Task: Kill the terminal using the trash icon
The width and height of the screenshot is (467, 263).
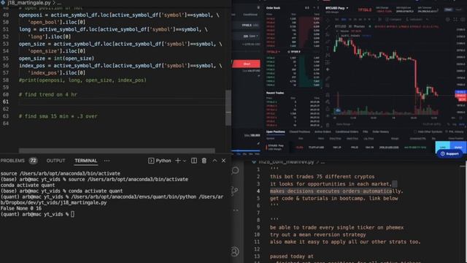Action: (204, 161)
